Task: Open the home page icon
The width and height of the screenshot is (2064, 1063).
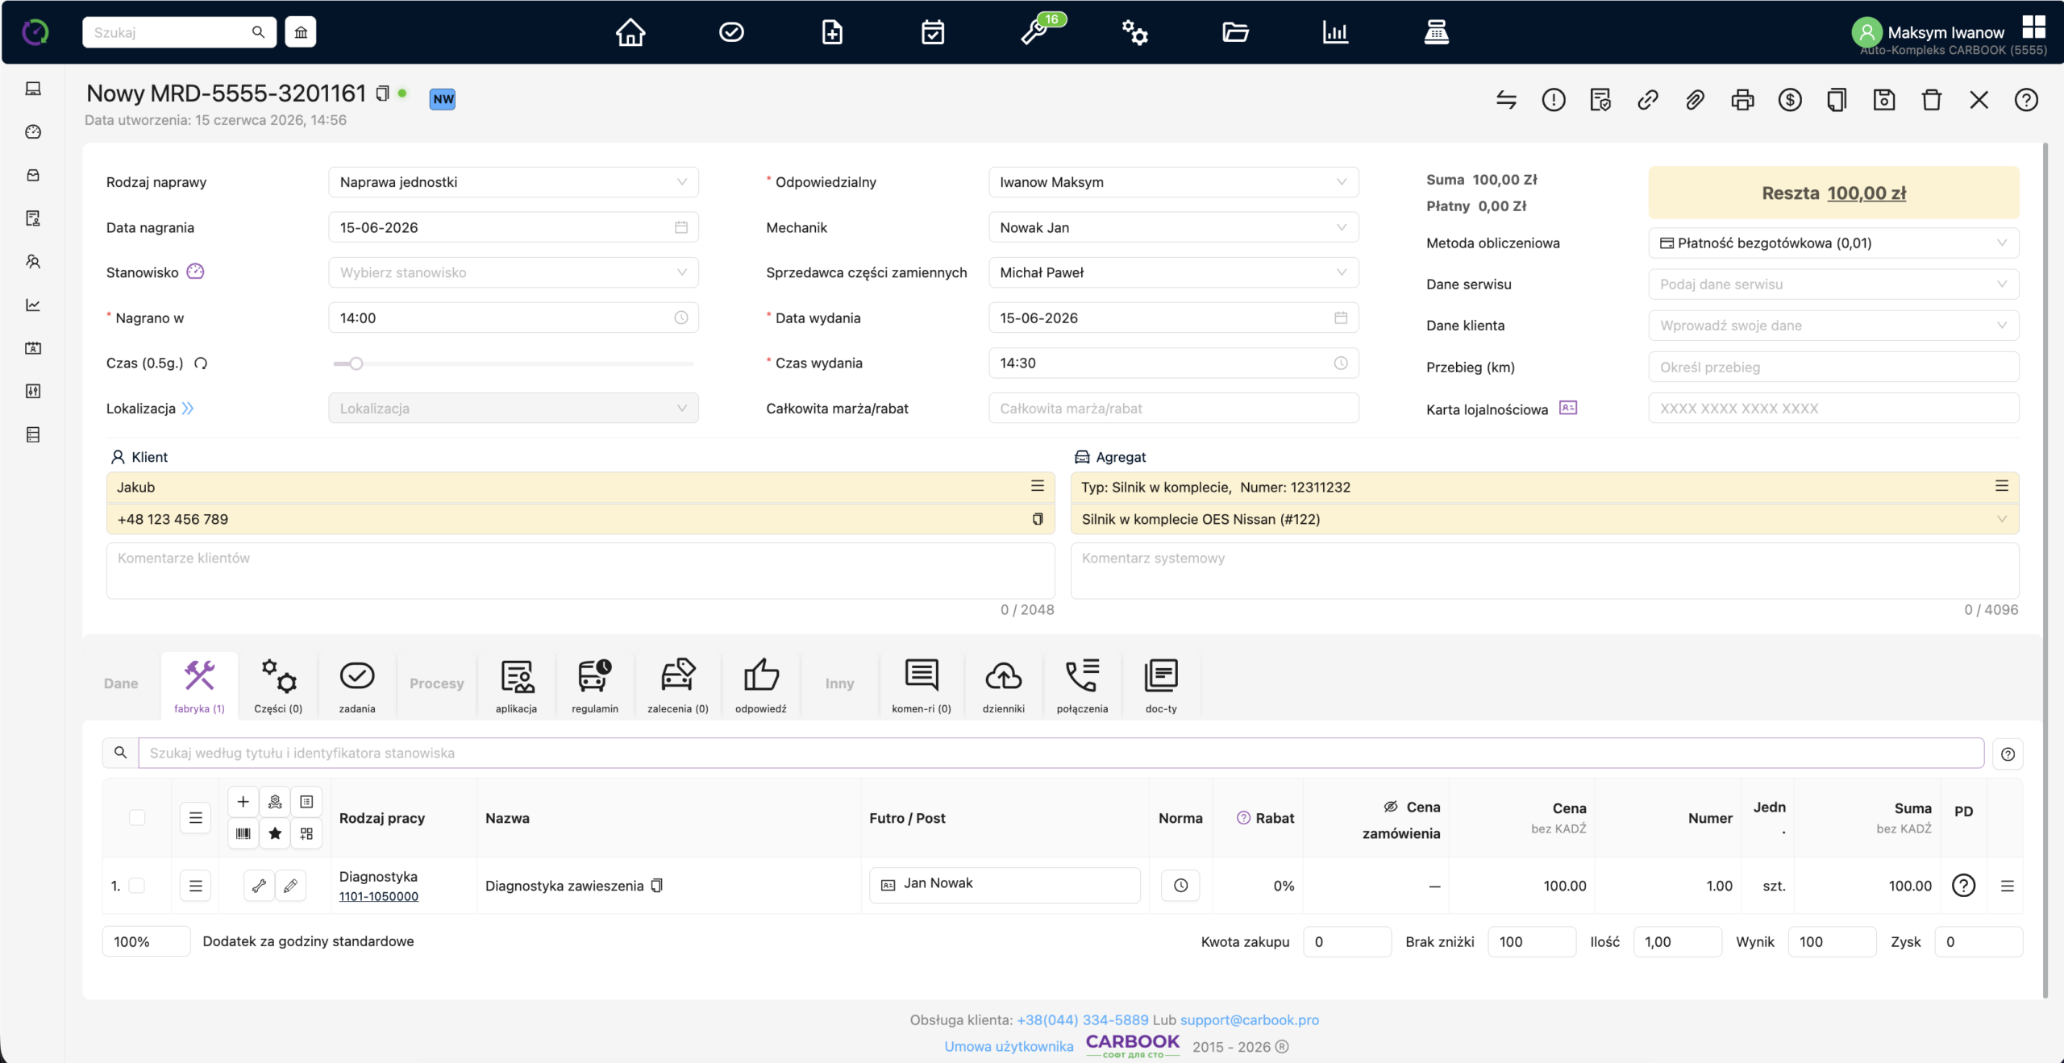Action: click(x=630, y=32)
